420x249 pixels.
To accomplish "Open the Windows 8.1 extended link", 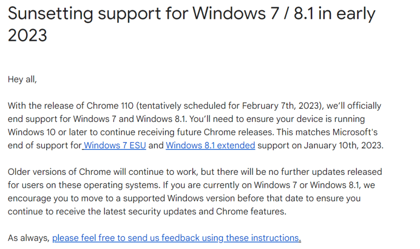I will 210,145.
